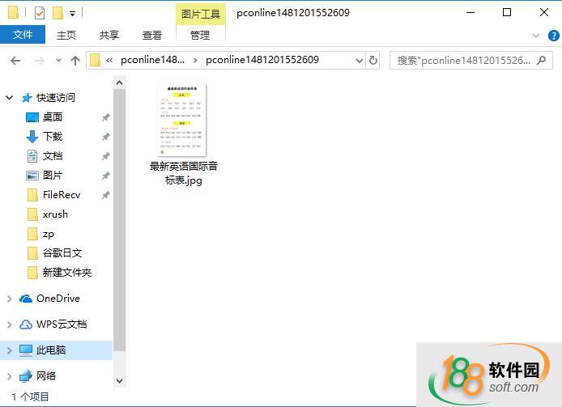Expand the OneDrive tree node
Viewport: 562px width, 407px height.
10,299
